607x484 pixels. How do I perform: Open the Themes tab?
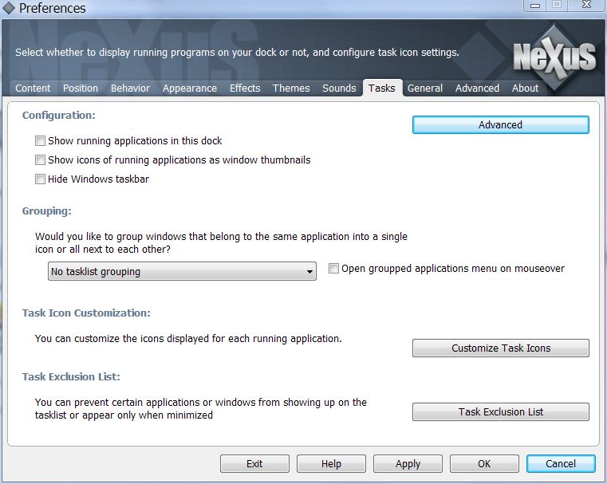(291, 89)
